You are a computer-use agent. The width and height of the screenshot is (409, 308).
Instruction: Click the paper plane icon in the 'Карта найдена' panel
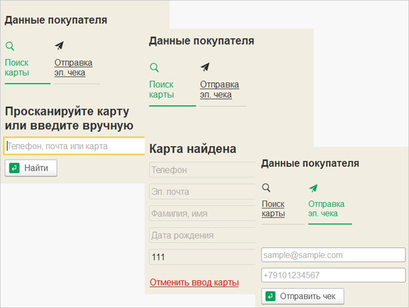(205, 67)
